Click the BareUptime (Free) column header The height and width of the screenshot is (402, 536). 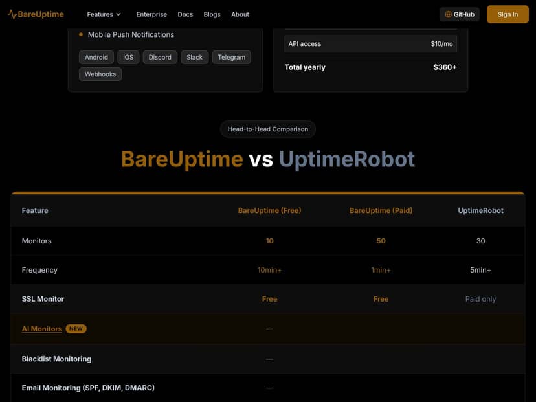269,210
